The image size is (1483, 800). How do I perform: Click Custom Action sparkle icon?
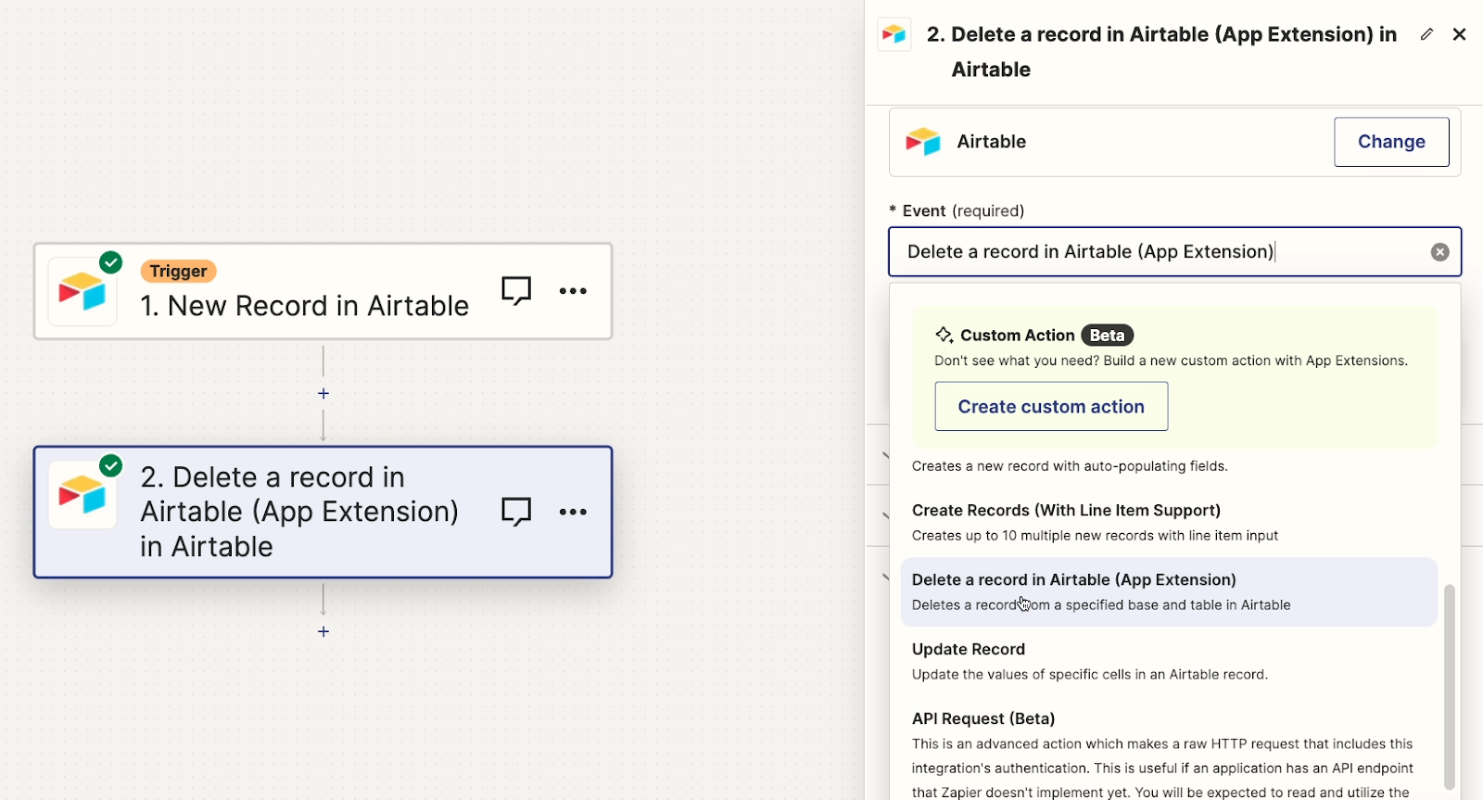pyautogui.click(x=944, y=336)
